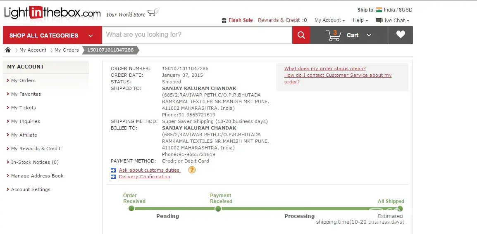Open 'What does my order status mean?' link
Screen dimensions: 477x234
pos(325,69)
